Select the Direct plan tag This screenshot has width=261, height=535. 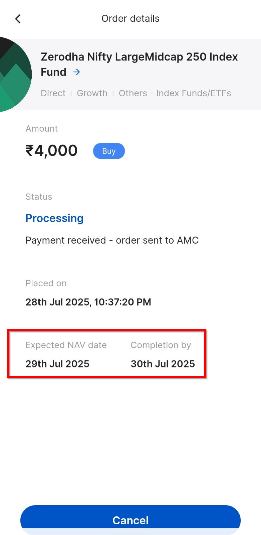53,93
